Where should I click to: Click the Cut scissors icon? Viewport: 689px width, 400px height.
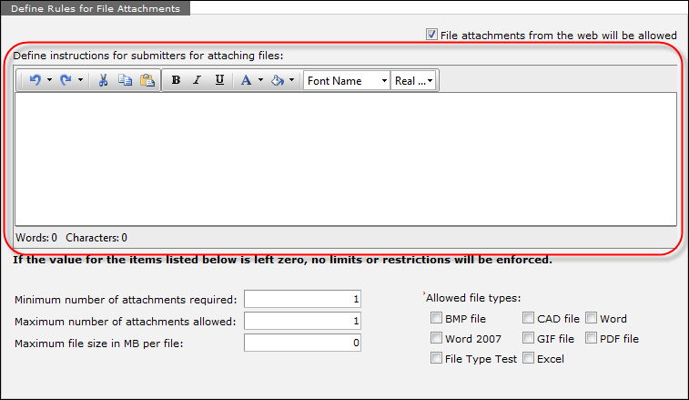click(104, 80)
